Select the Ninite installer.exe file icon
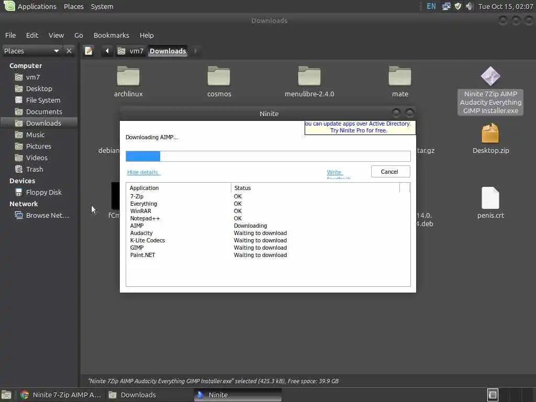The width and height of the screenshot is (536, 402). click(490, 76)
